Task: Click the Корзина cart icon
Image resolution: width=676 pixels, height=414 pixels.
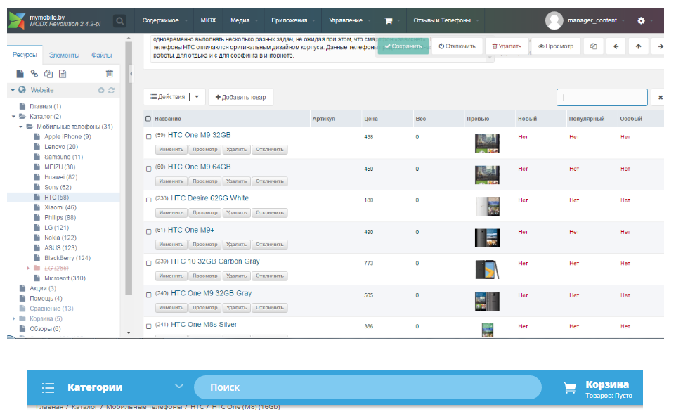Action: 570,388
